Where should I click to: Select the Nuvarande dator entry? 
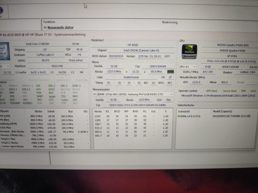[60, 27]
